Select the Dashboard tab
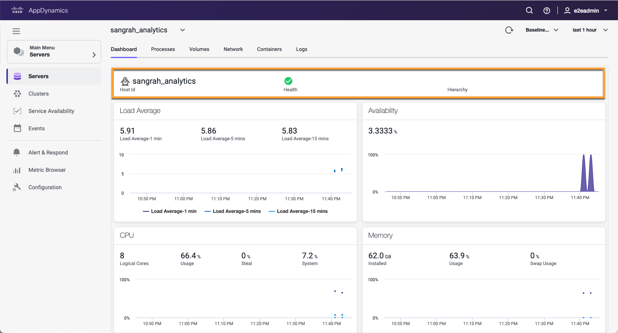Viewport: 618px width, 333px height. (x=124, y=49)
